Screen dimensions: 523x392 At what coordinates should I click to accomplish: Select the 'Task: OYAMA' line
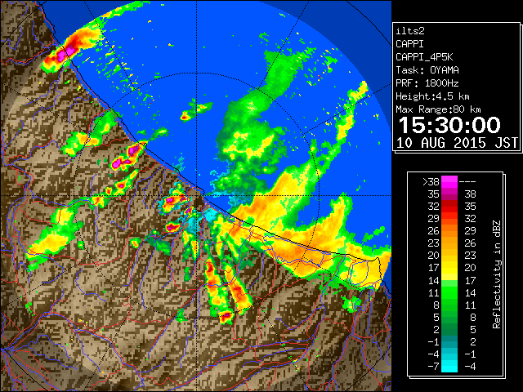pyautogui.click(x=427, y=70)
